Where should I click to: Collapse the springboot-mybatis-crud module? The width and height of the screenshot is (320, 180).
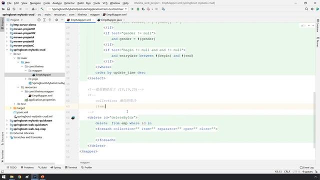point(7,50)
